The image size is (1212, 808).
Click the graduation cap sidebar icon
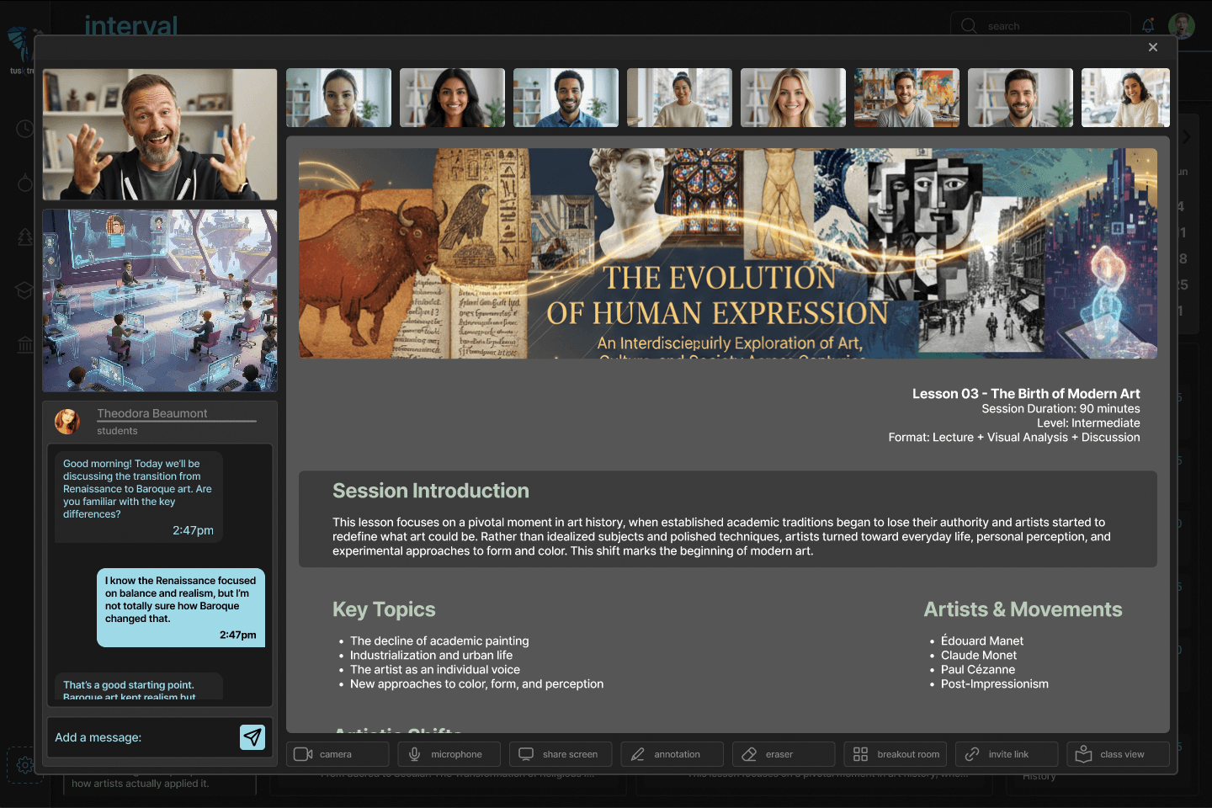pyautogui.click(x=25, y=290)
